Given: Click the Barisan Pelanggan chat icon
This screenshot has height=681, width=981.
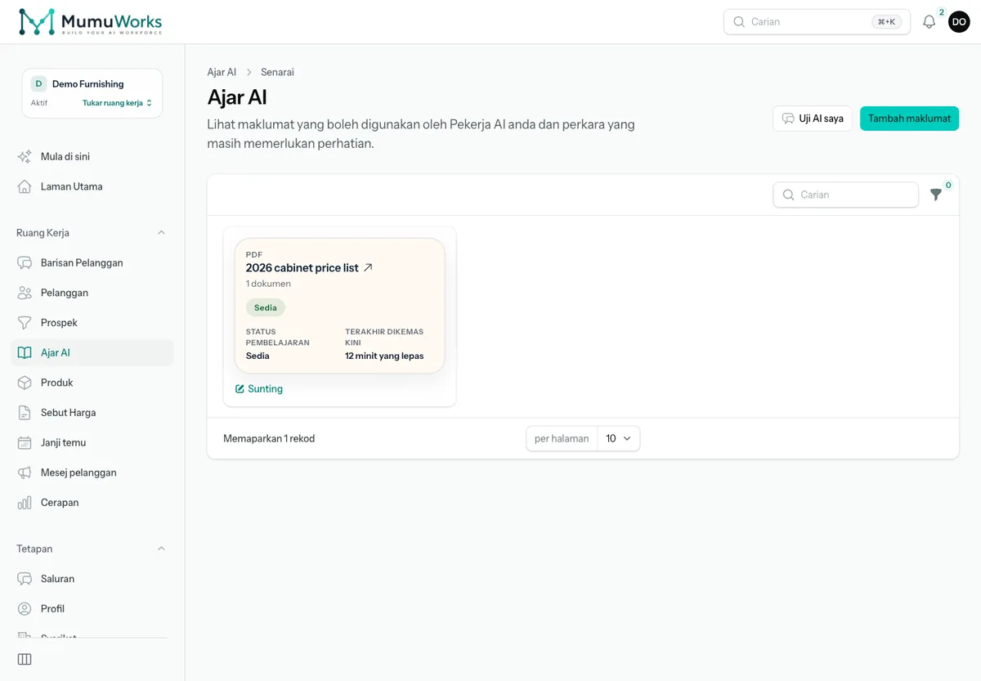Looking at the screenshot, I should 25,262.
